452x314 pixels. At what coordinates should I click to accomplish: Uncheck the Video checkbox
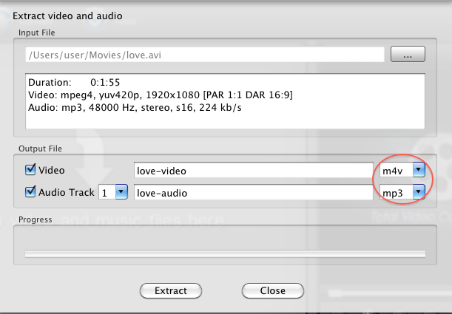(x=30, y=170)
